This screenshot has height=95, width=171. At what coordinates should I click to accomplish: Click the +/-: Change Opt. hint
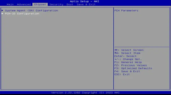pyautogui.click(x=128, y=59)
